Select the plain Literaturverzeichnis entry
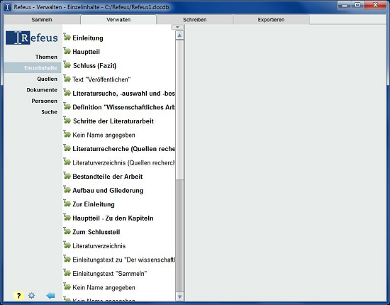This screenshot has height=305, width=390. point(99,246)
